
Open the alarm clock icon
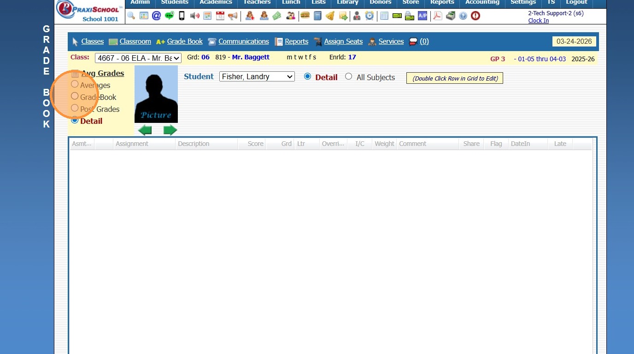[370, 16]
